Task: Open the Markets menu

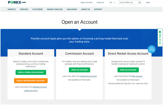Action: click(11, 9)
